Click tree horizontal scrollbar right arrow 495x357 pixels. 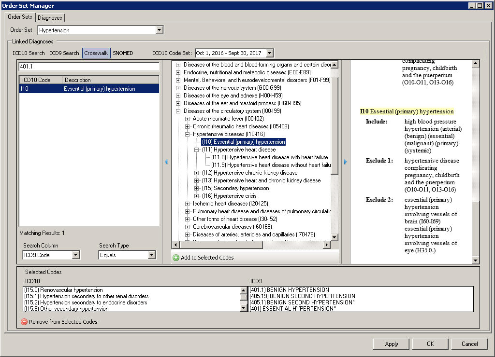(327, 245)
